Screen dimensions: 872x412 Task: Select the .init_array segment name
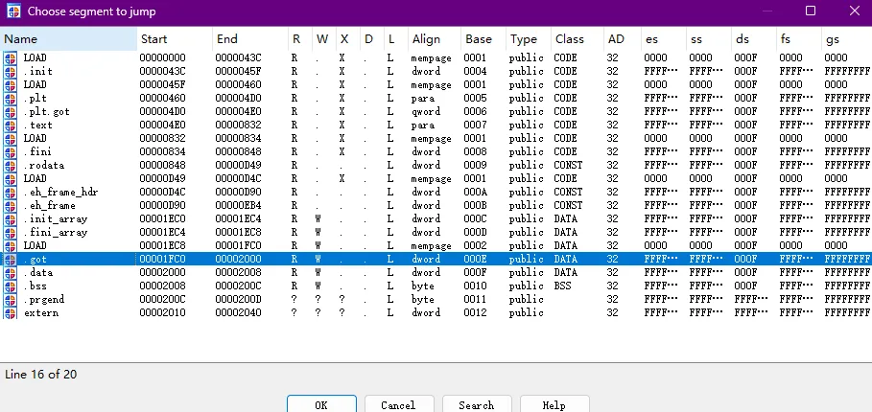(x=55, y=218)
